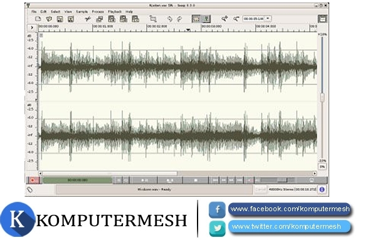Click the Cancel button in status bar
This screenshot has height=240, width=365.
click(260, 189)
